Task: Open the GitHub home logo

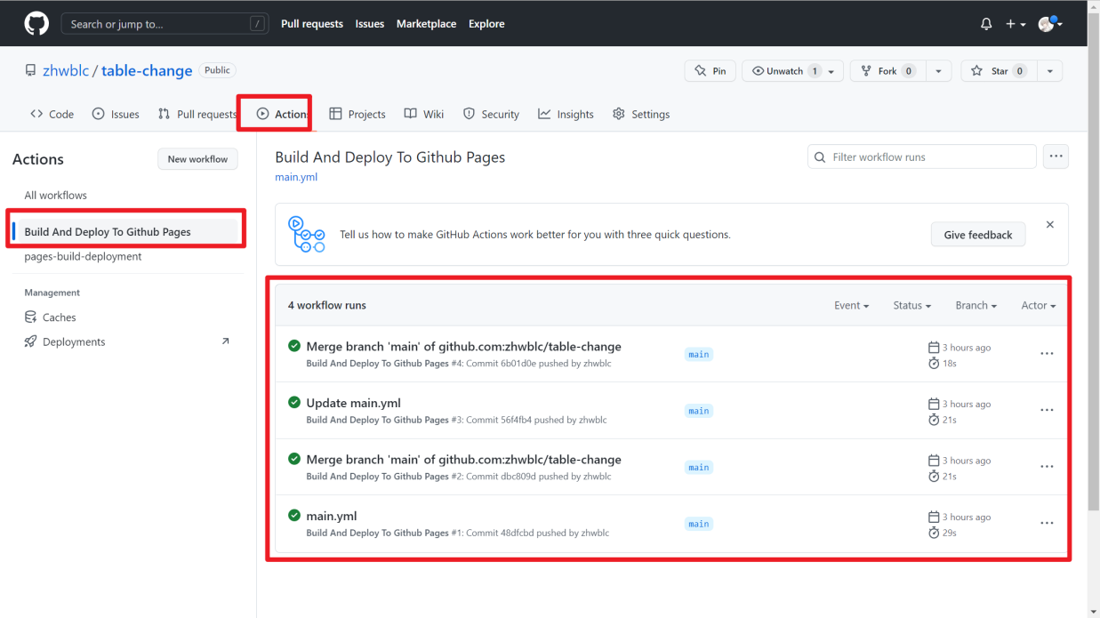Action: coord(36,24)
